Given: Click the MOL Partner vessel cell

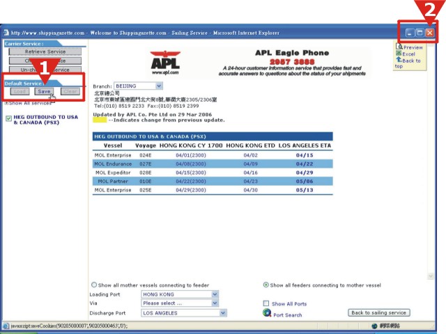Looking at the screenshot, I should click(113, 181).
